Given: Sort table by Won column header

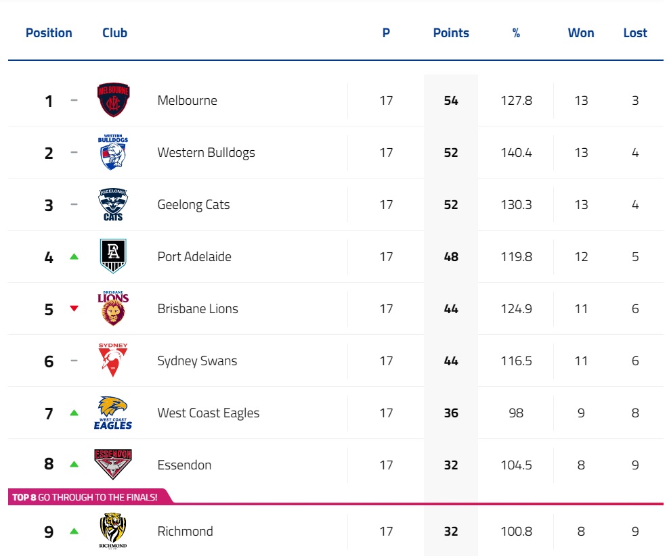Looking at the screenshot, I should click(581, 33).
